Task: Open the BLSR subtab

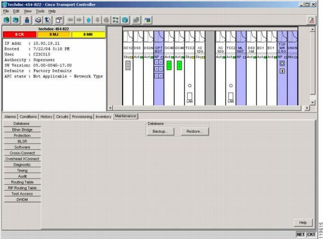Action: [x=22, y=141]
